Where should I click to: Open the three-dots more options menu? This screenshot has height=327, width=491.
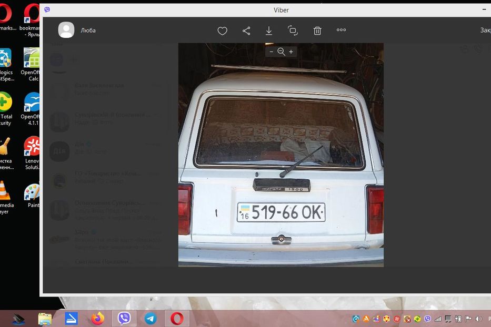click(342, 30)
